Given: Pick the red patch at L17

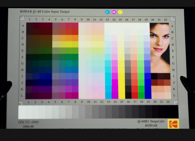Looking at the screenshot, I should 135,95.
